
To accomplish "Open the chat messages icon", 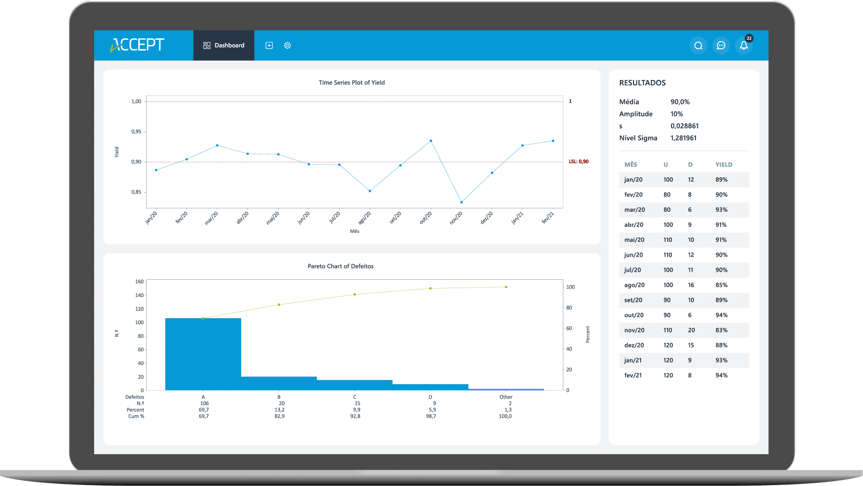I will tap(721, 45).
